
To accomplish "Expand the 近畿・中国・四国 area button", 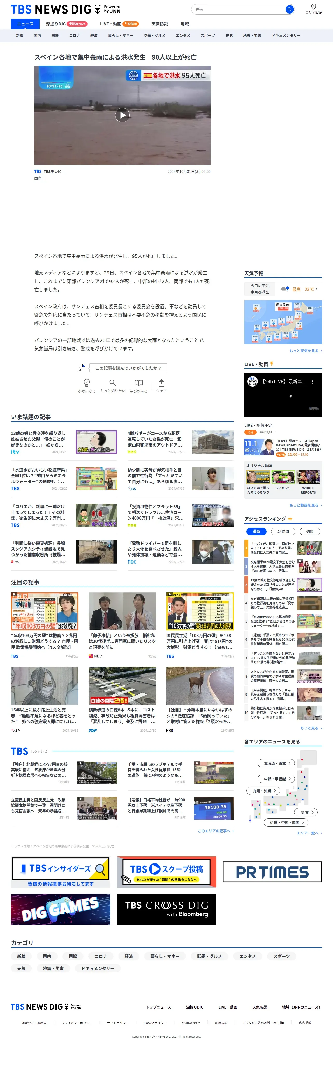I will (x=286, y=822).
